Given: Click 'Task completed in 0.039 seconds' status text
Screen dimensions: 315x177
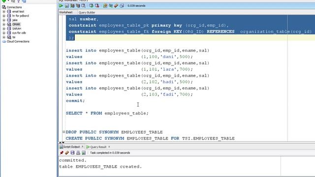Looking at the screenshot, I should tap(110, 153).
